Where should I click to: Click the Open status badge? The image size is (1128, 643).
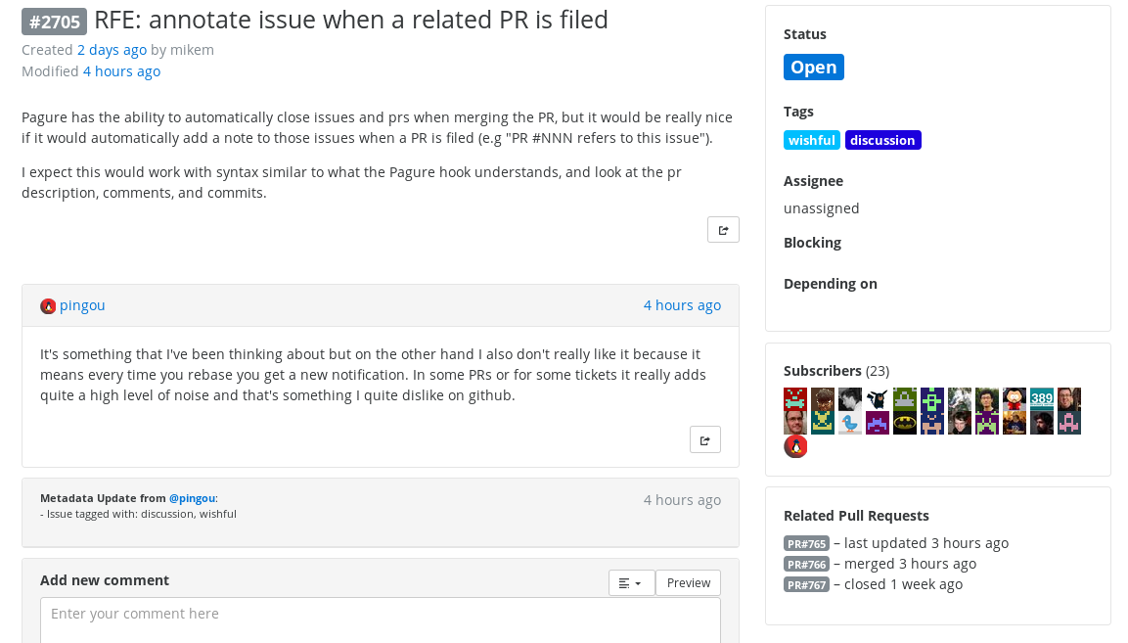(814, 67)
